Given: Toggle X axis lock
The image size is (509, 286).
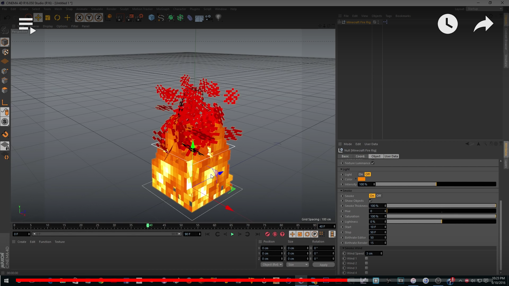Looking at the screenshot, I should (x=79, y=18).
